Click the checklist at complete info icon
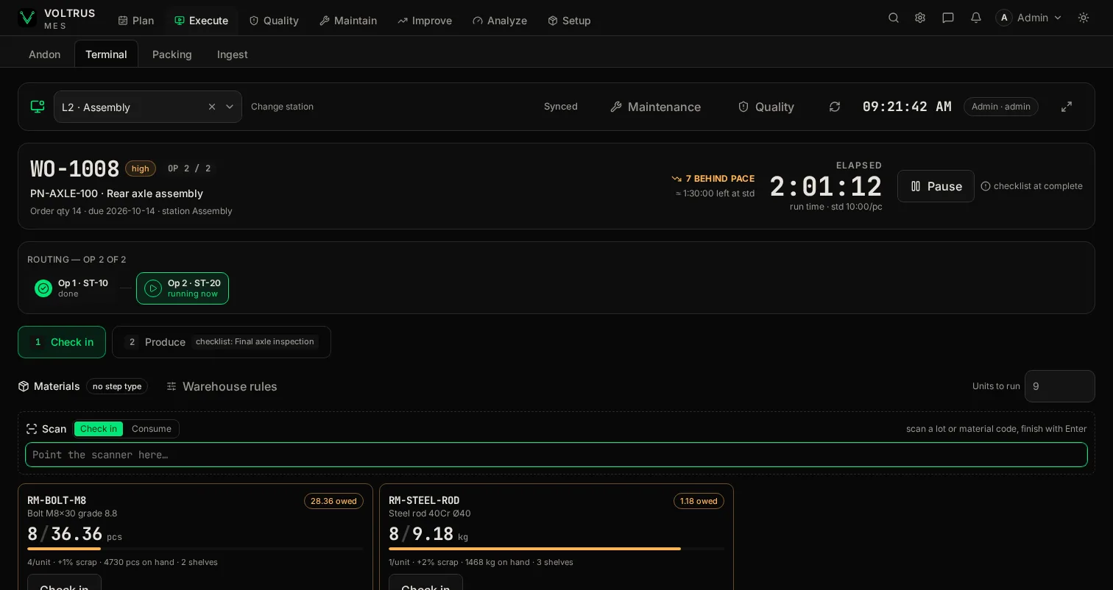 986,186
